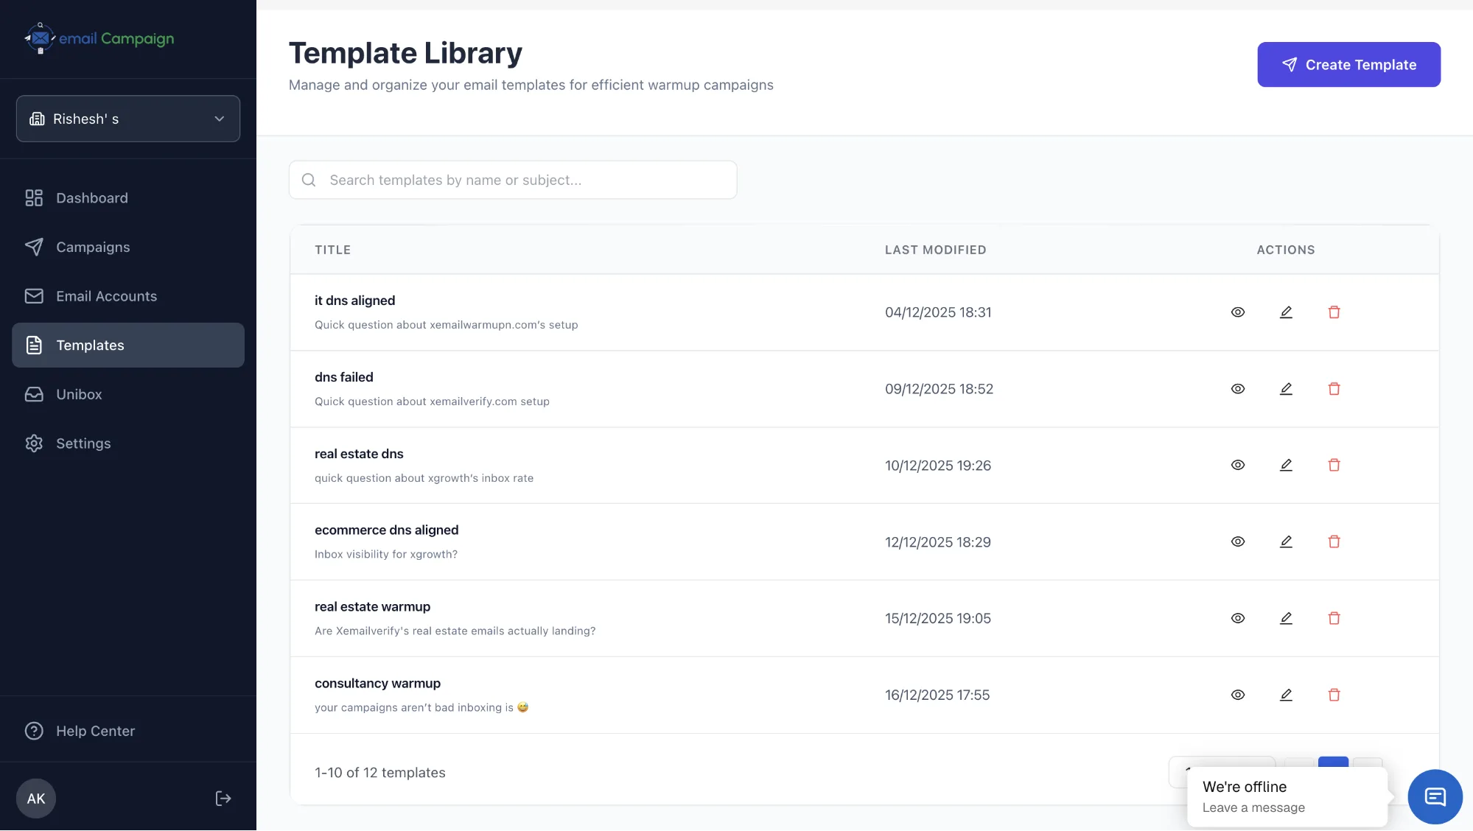The width and height of the screenshot is (1473, 831).
Task: Click the 'ecommerce dns aligned' title
Action: coord(386,530)
